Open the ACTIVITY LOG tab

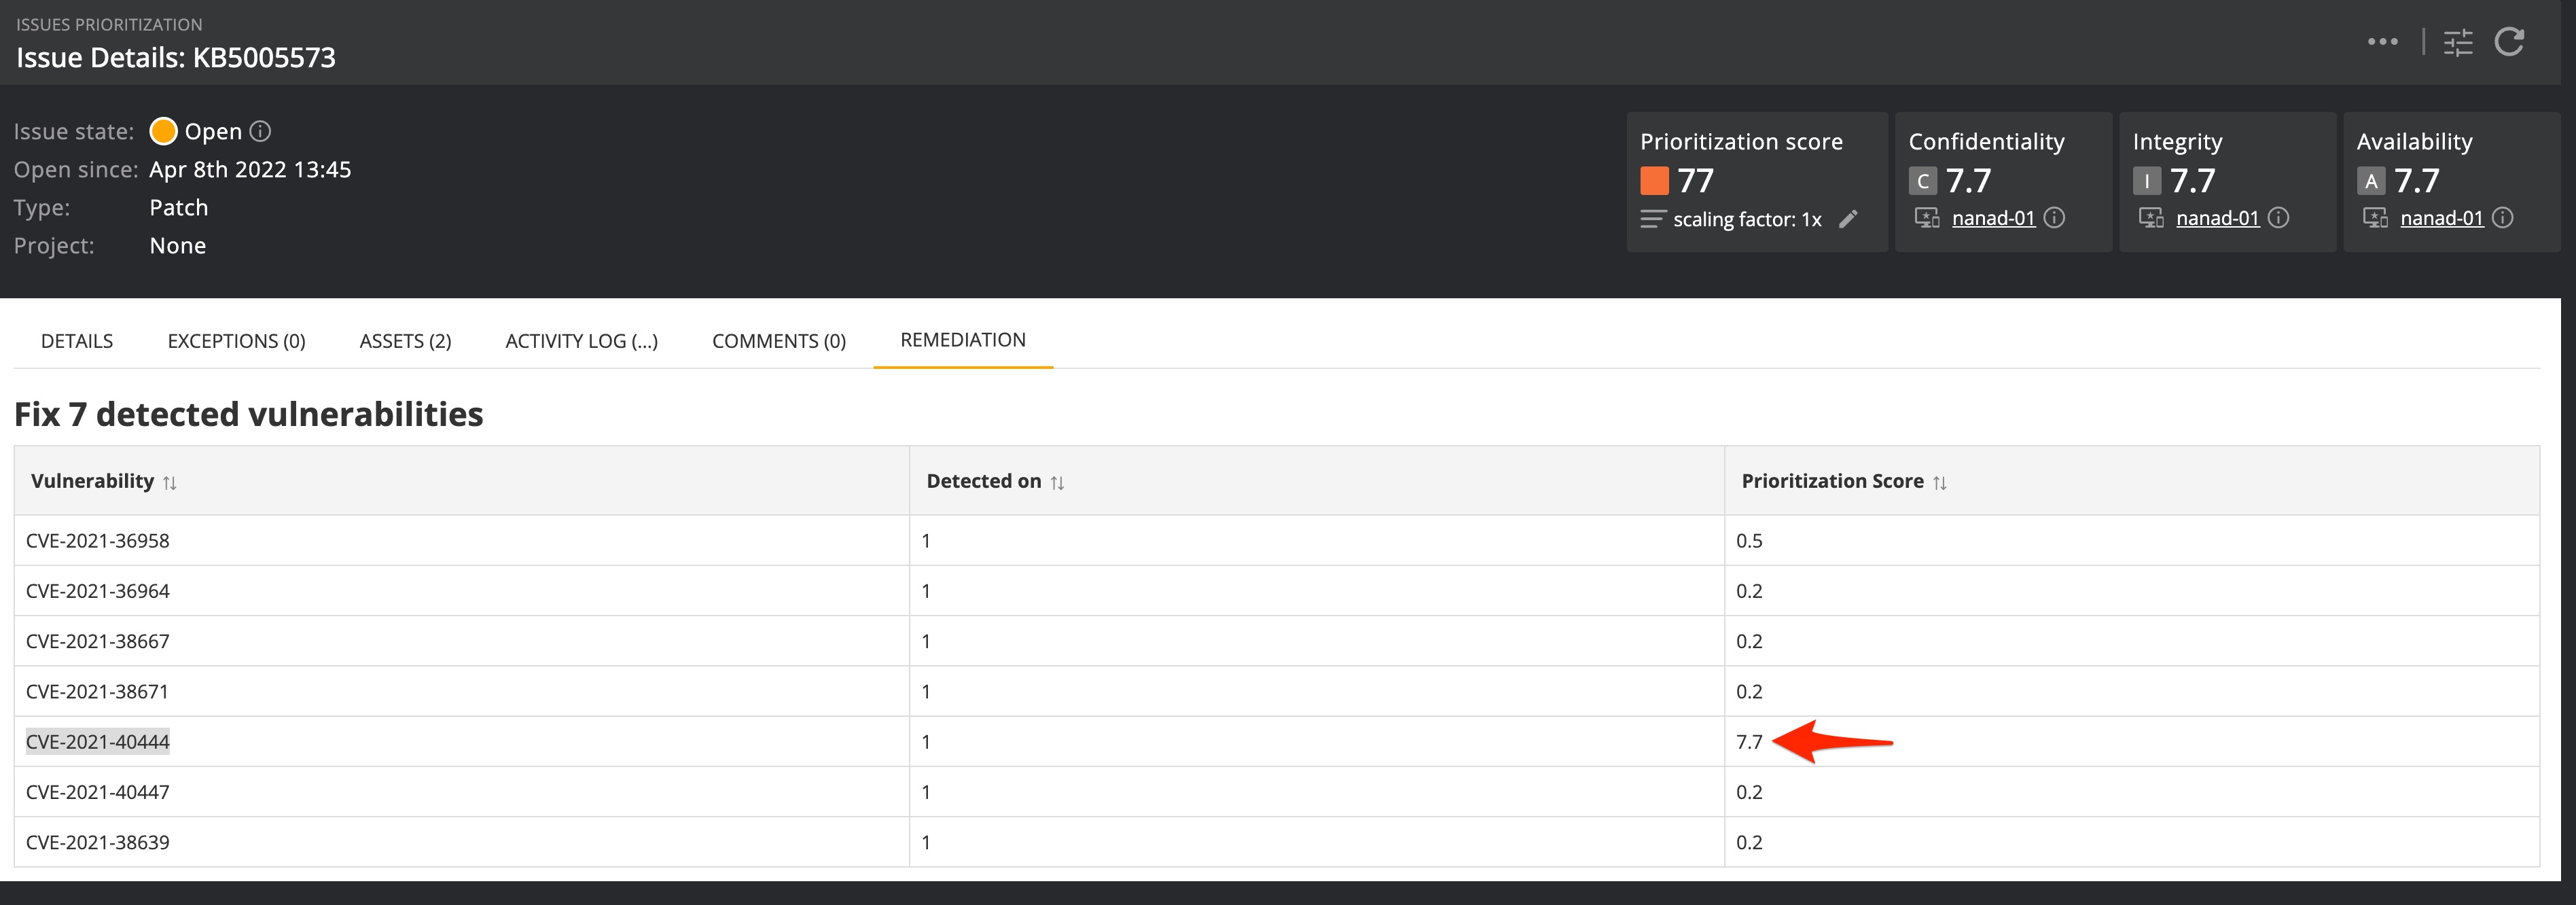pyautogui.click(x=581, y=341)
